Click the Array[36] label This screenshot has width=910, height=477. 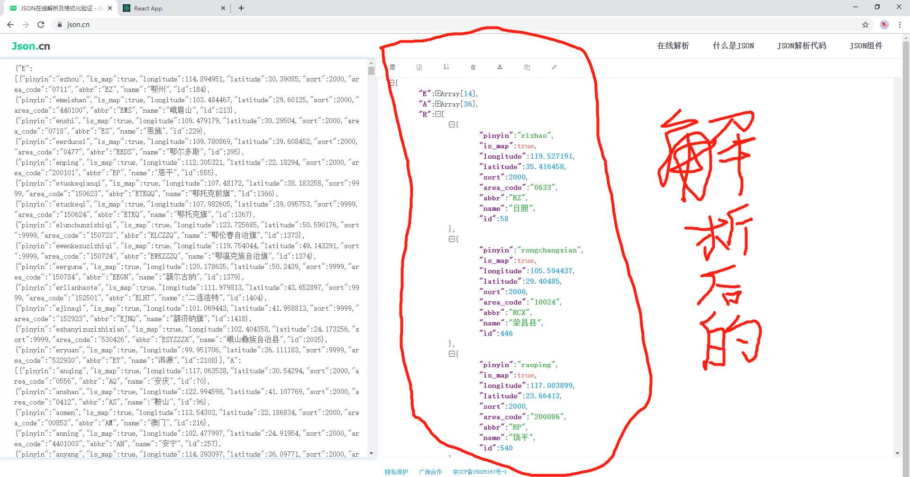pos(458,104)
